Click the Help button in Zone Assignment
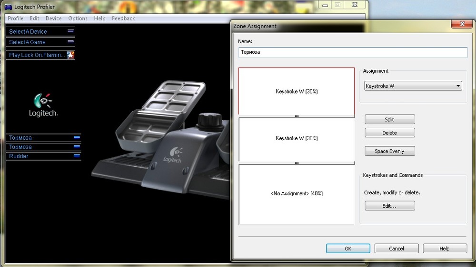 [445, 248]
